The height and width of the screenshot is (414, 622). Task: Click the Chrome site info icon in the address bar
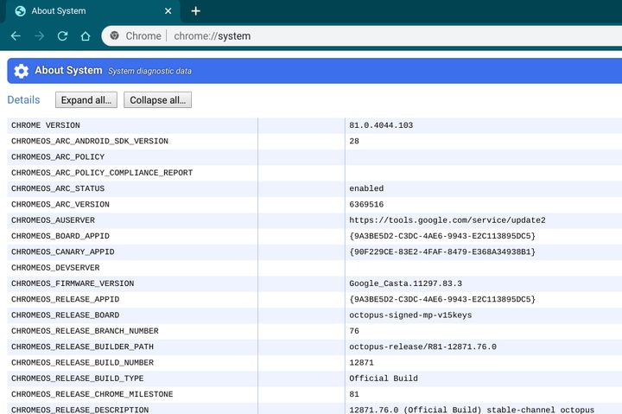click(x=115, y=35)
